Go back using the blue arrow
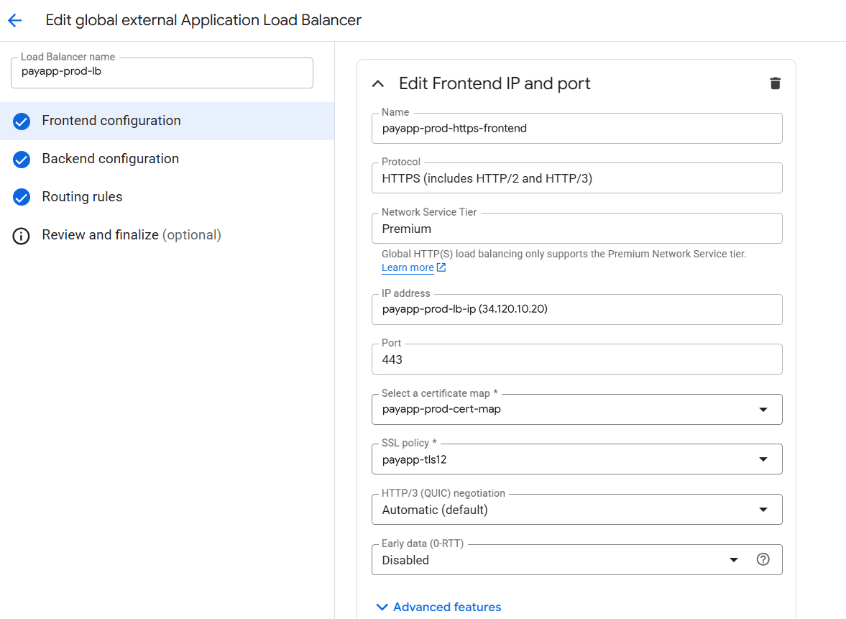This screenshot has width=846, height=619. (x=14, y=21)
